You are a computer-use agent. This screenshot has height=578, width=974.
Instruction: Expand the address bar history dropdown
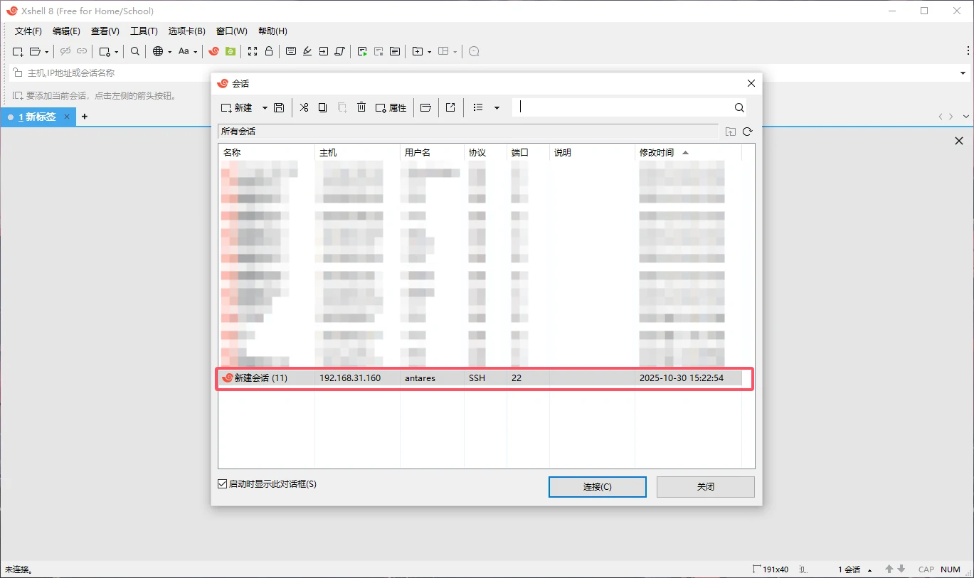(x=963, y=73)
